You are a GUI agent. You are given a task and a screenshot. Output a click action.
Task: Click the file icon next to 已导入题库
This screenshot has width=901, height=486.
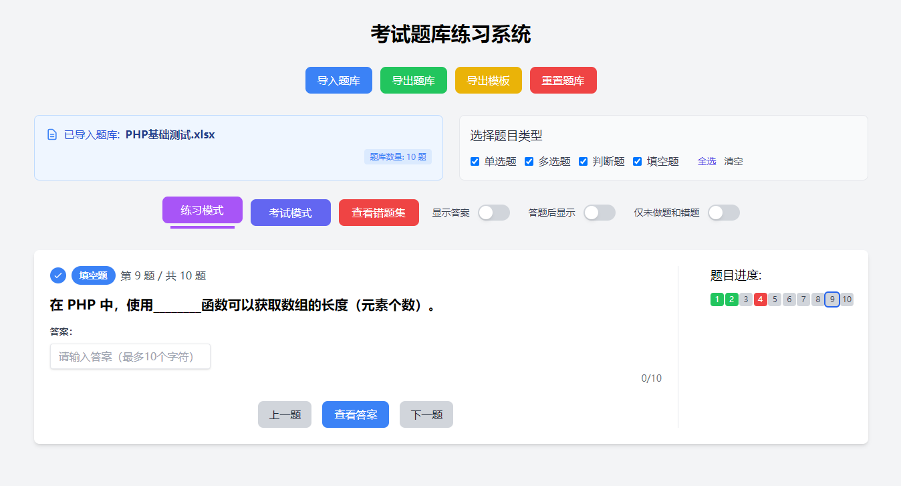pyautogui.click(x=52, y=135)
